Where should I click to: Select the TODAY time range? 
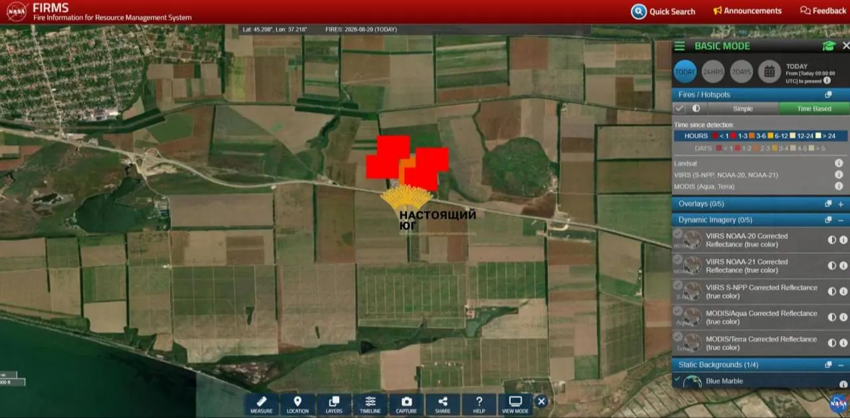pyautogui.click(x=685, y=72)
